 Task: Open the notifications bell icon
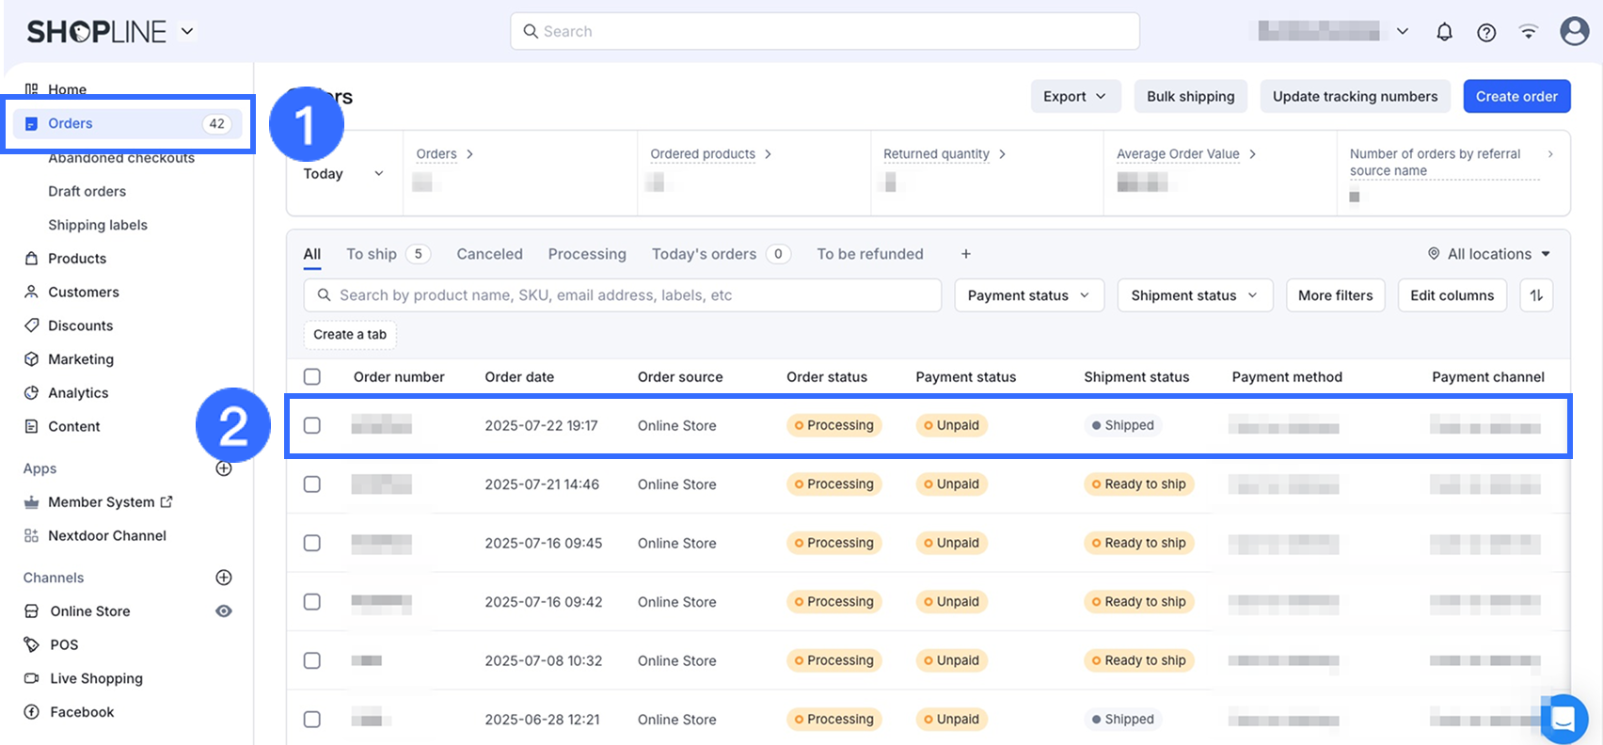click(x=1444, y=32)
